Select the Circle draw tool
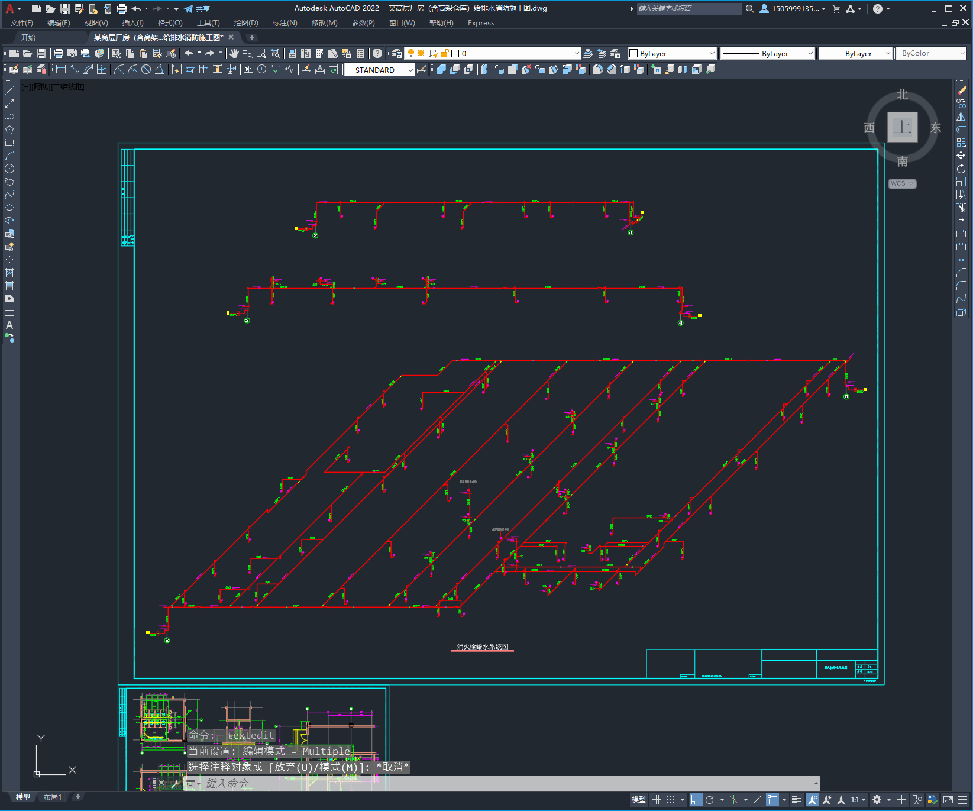Viewport: 973px width, 811px height. point(9,169)
